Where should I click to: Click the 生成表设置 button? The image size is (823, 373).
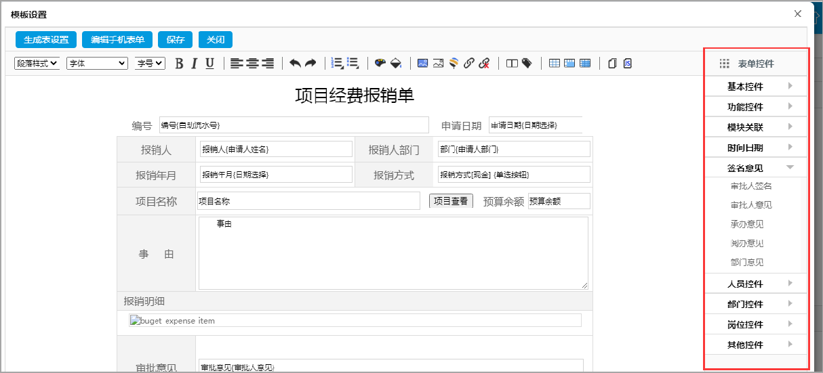(x=46, y=39)
